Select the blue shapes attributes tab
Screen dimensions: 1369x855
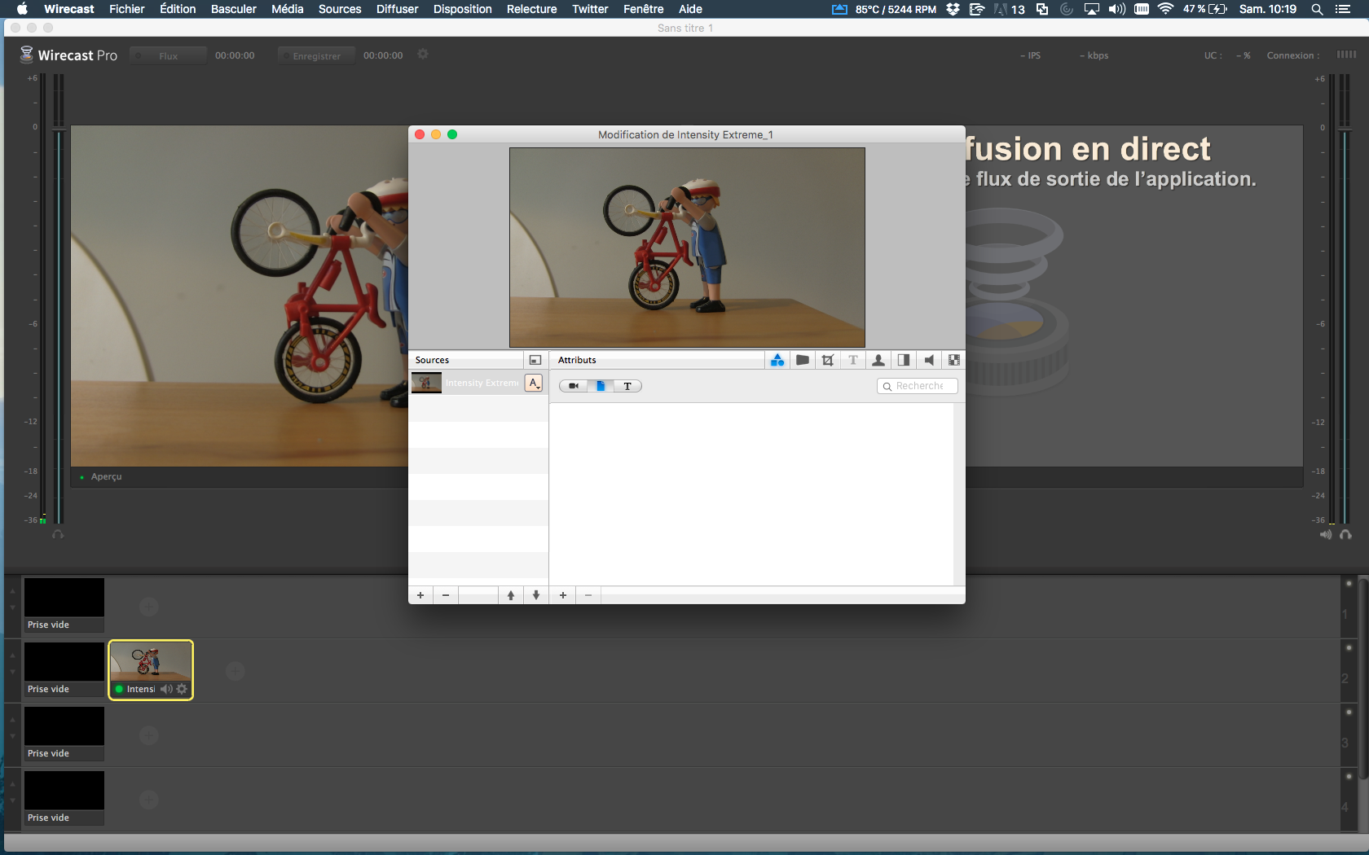click(777, 360)
